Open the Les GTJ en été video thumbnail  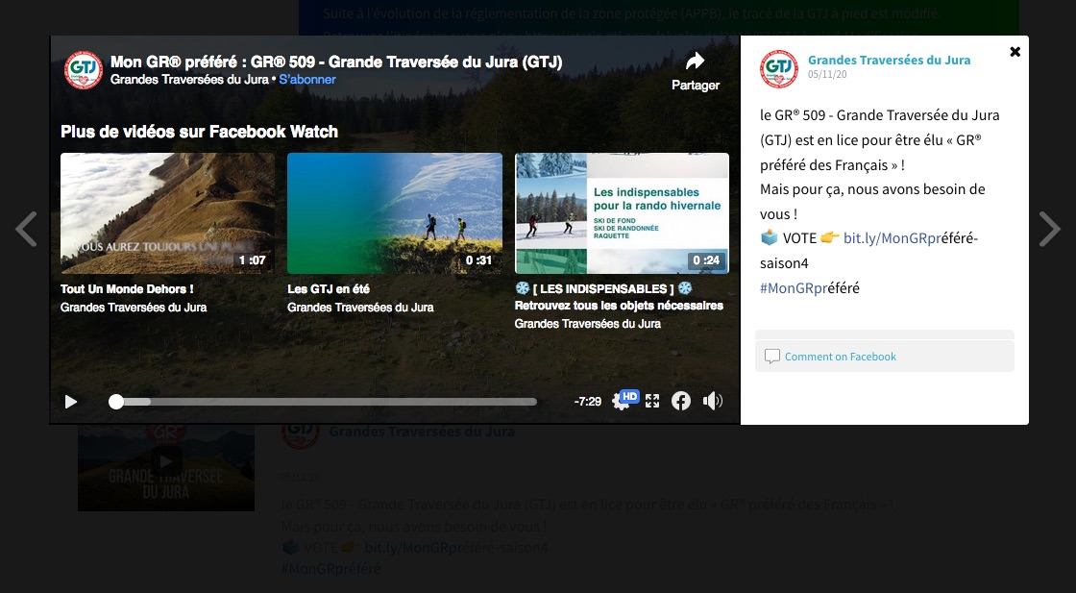(x=395, y=213)
